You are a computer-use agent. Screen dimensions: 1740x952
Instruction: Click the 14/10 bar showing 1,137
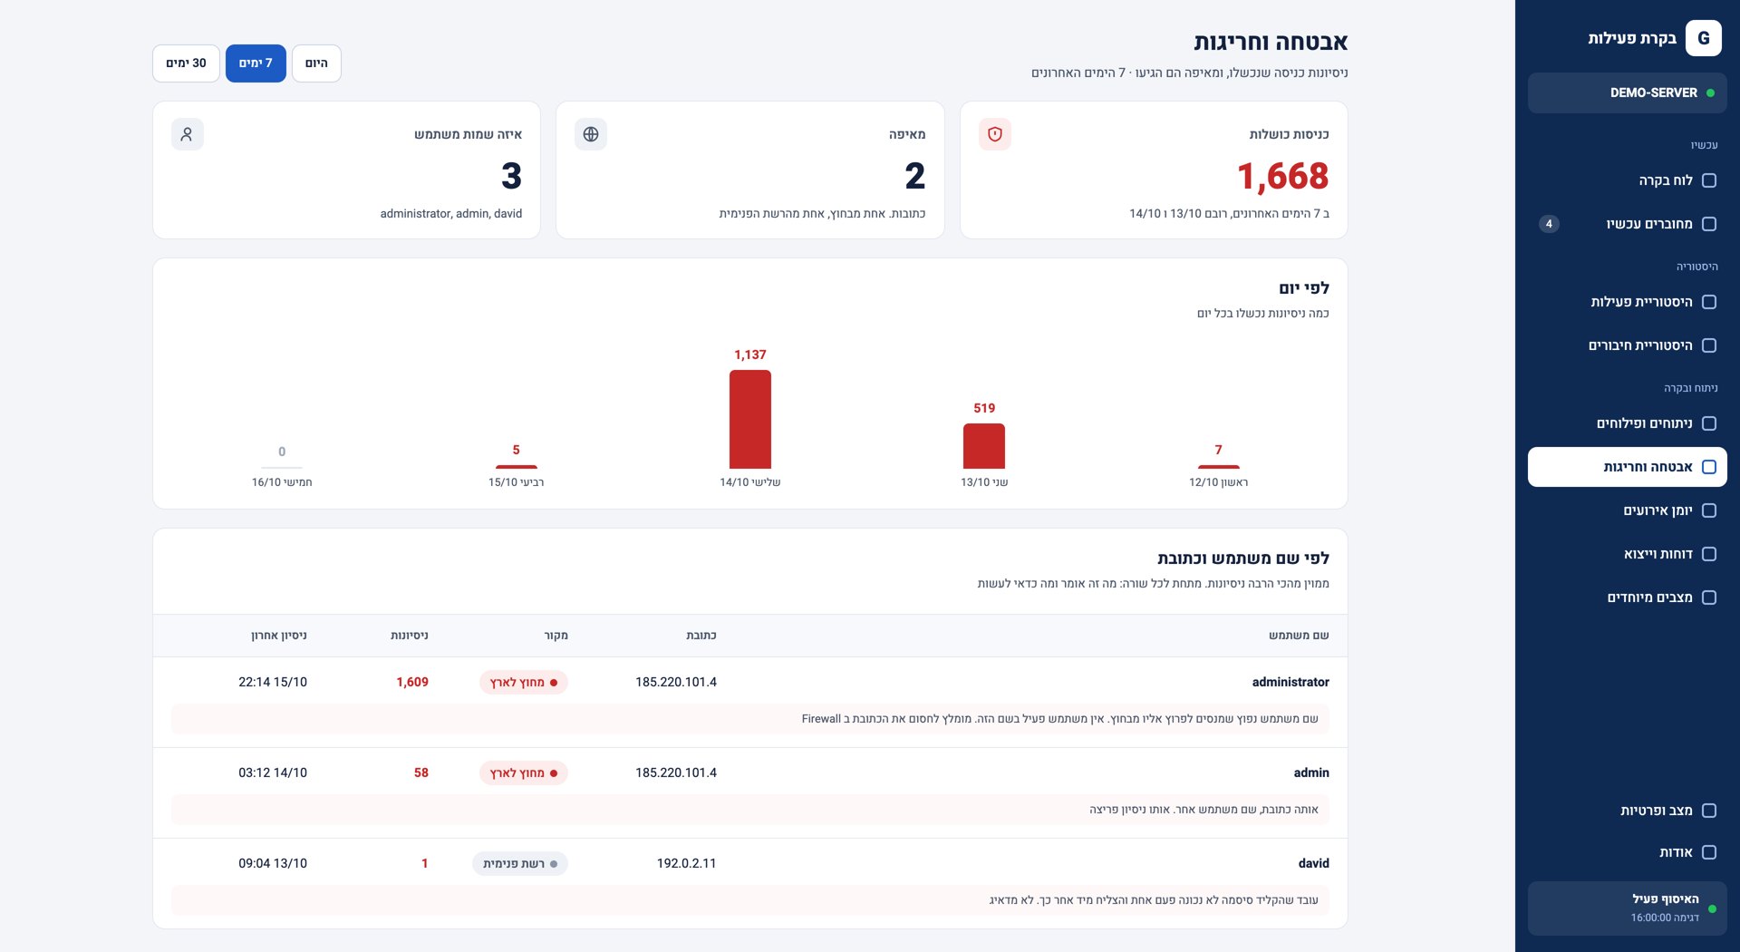[x=750, y=419]
